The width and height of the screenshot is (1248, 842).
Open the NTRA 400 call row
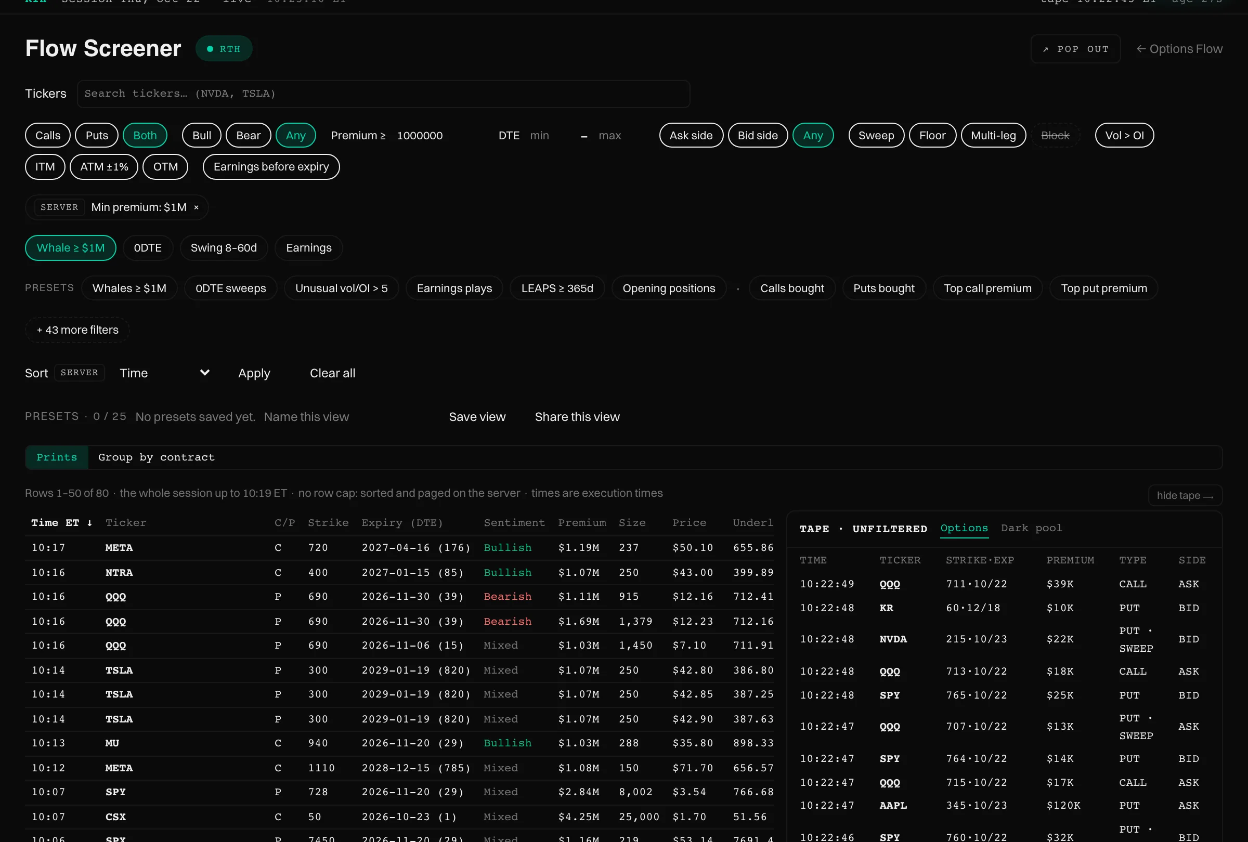click(x=400, y=573)
